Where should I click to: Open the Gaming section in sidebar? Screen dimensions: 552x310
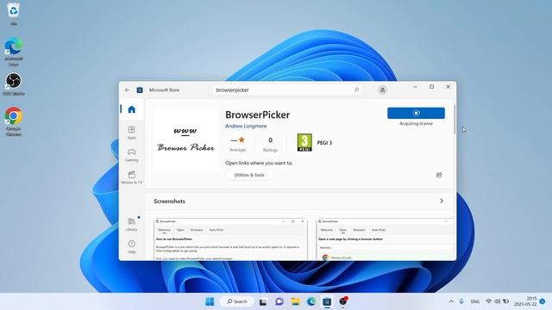pyautogui.click(x=132, y=155)
